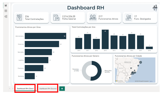The width and height of the screenshot is (163, 93).
Task: Select the 2015 column in yearly chart
Action: click(x=123, y=43)
